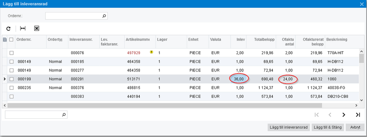Tick the checkbox for receipt 000076

click(11, 53)
